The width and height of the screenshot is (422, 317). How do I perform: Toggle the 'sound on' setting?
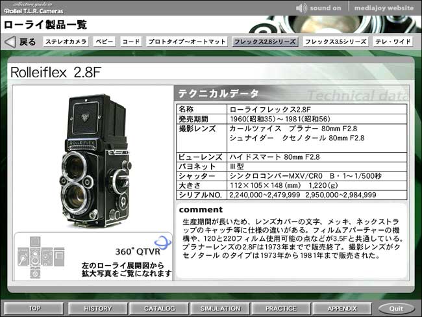325,8
